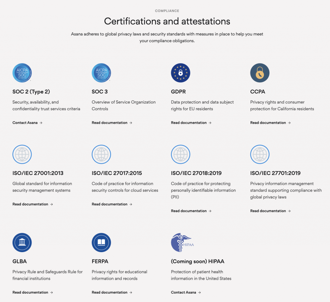Image resolution: width=330 pixels, height=302 pixels.
Task: Click the ISO/IEC 27017:2015 globe icon
Action: 101,154
